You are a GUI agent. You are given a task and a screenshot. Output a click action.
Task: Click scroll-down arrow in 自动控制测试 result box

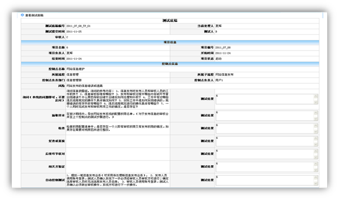(x=315, y=183)
